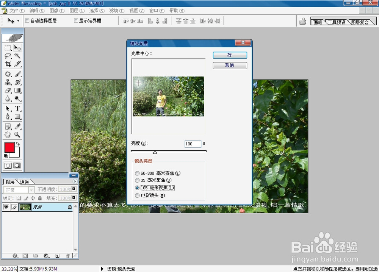The width and height of the screenshot is (379, 272).
Task: Switch to the 通道 tab
Action: pos(25,181)
